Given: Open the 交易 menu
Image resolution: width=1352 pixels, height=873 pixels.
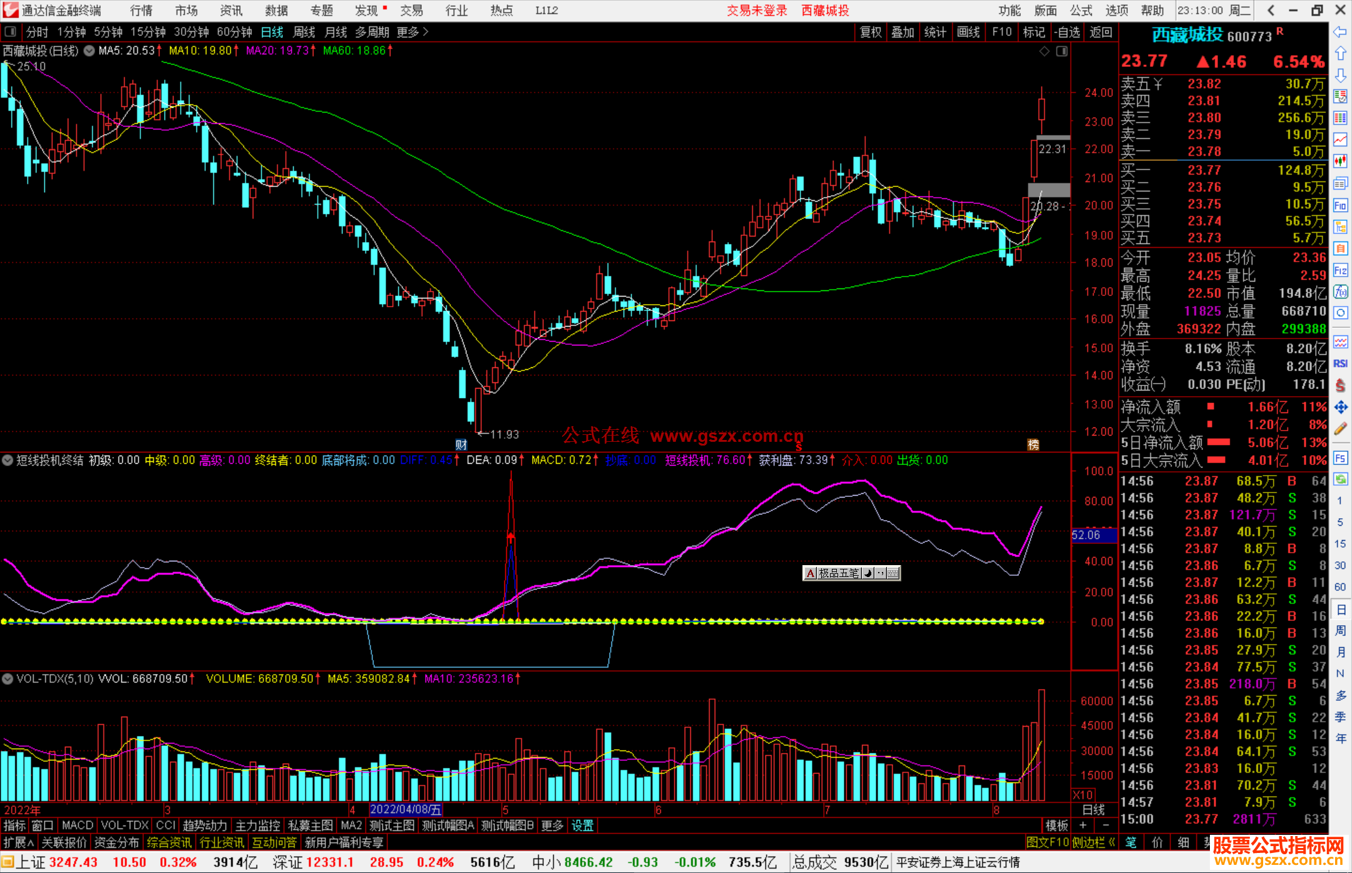Looking at the screenshot, I should pyautogui.click(x=412, y=11).
